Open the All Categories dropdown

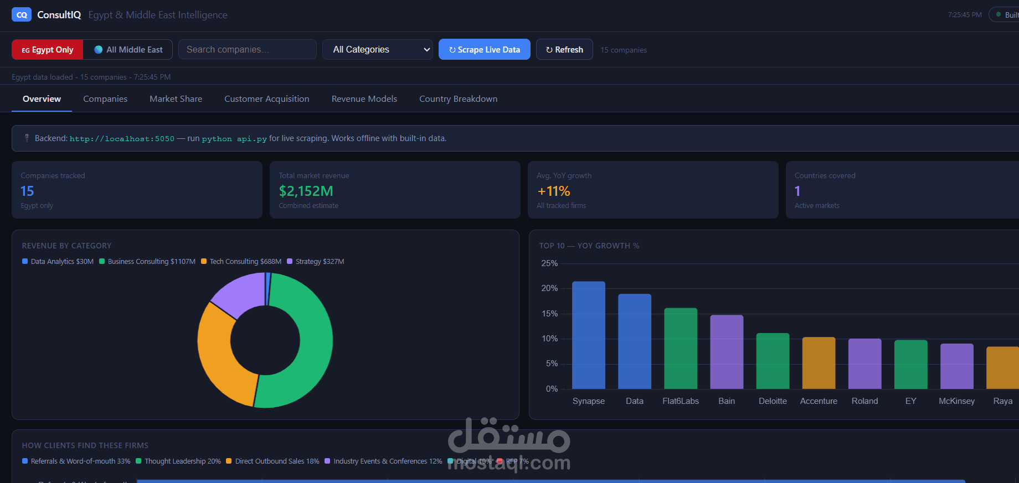coord(378,50)
